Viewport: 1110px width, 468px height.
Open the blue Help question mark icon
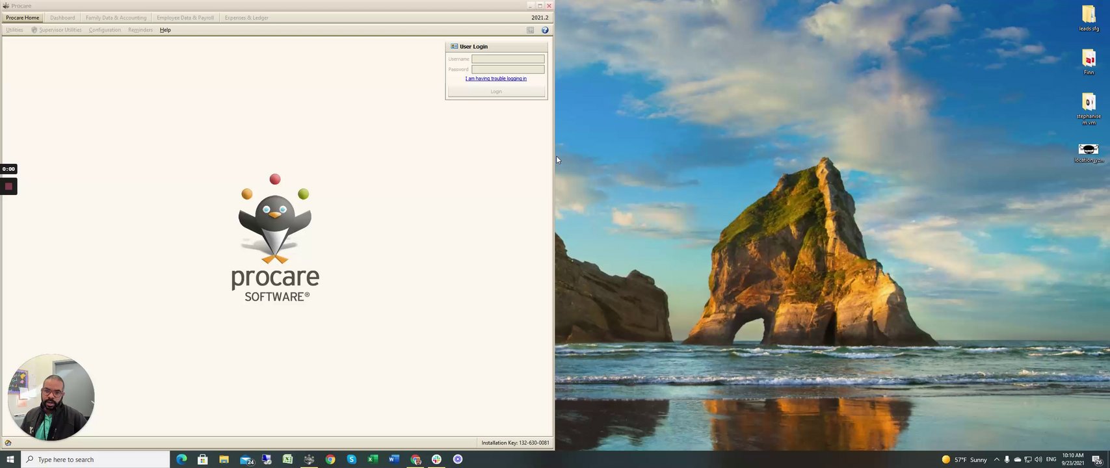click(x=545, y=30)
